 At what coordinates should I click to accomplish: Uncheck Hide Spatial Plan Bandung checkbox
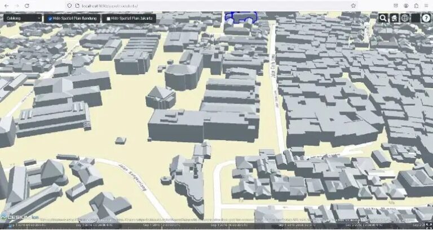point(50,18)
